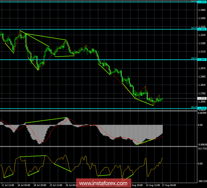Screen dimensions: 207x188
Task: Click the current price tag 1.2722
Action: pos(202,98)
